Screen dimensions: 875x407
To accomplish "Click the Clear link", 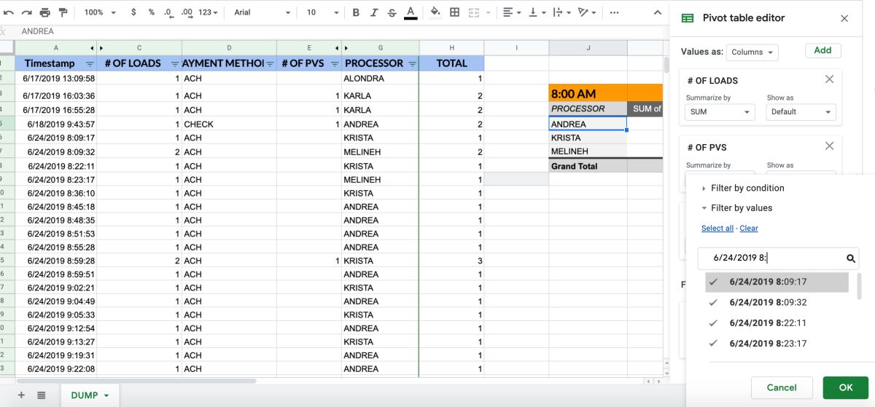I will pyautogui.click(x=749, y=228).
